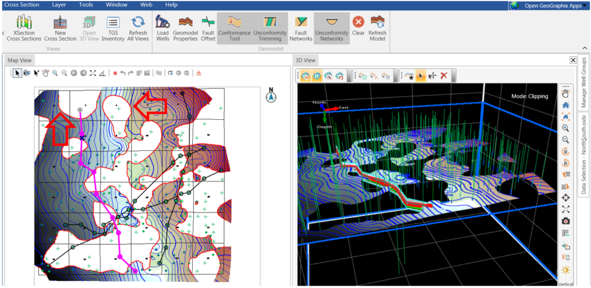Click Home view in 3D vertical toolbar
Image resolution: width=591 pixels, height=288 pixels.
[x=566, y=105]
